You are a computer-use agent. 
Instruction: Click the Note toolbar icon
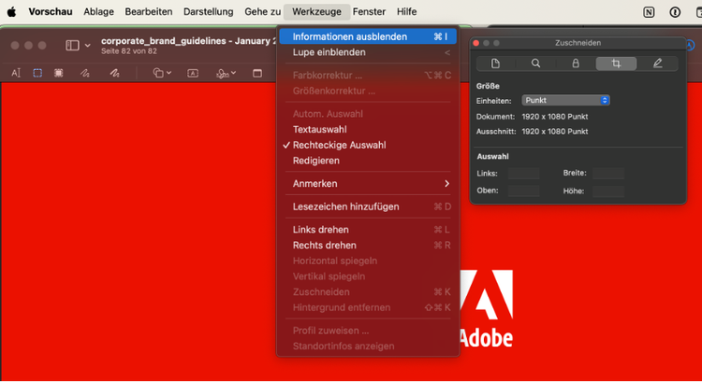coord(257,73)
